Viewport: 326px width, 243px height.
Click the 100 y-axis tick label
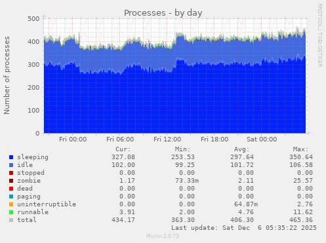click(33, 111)
